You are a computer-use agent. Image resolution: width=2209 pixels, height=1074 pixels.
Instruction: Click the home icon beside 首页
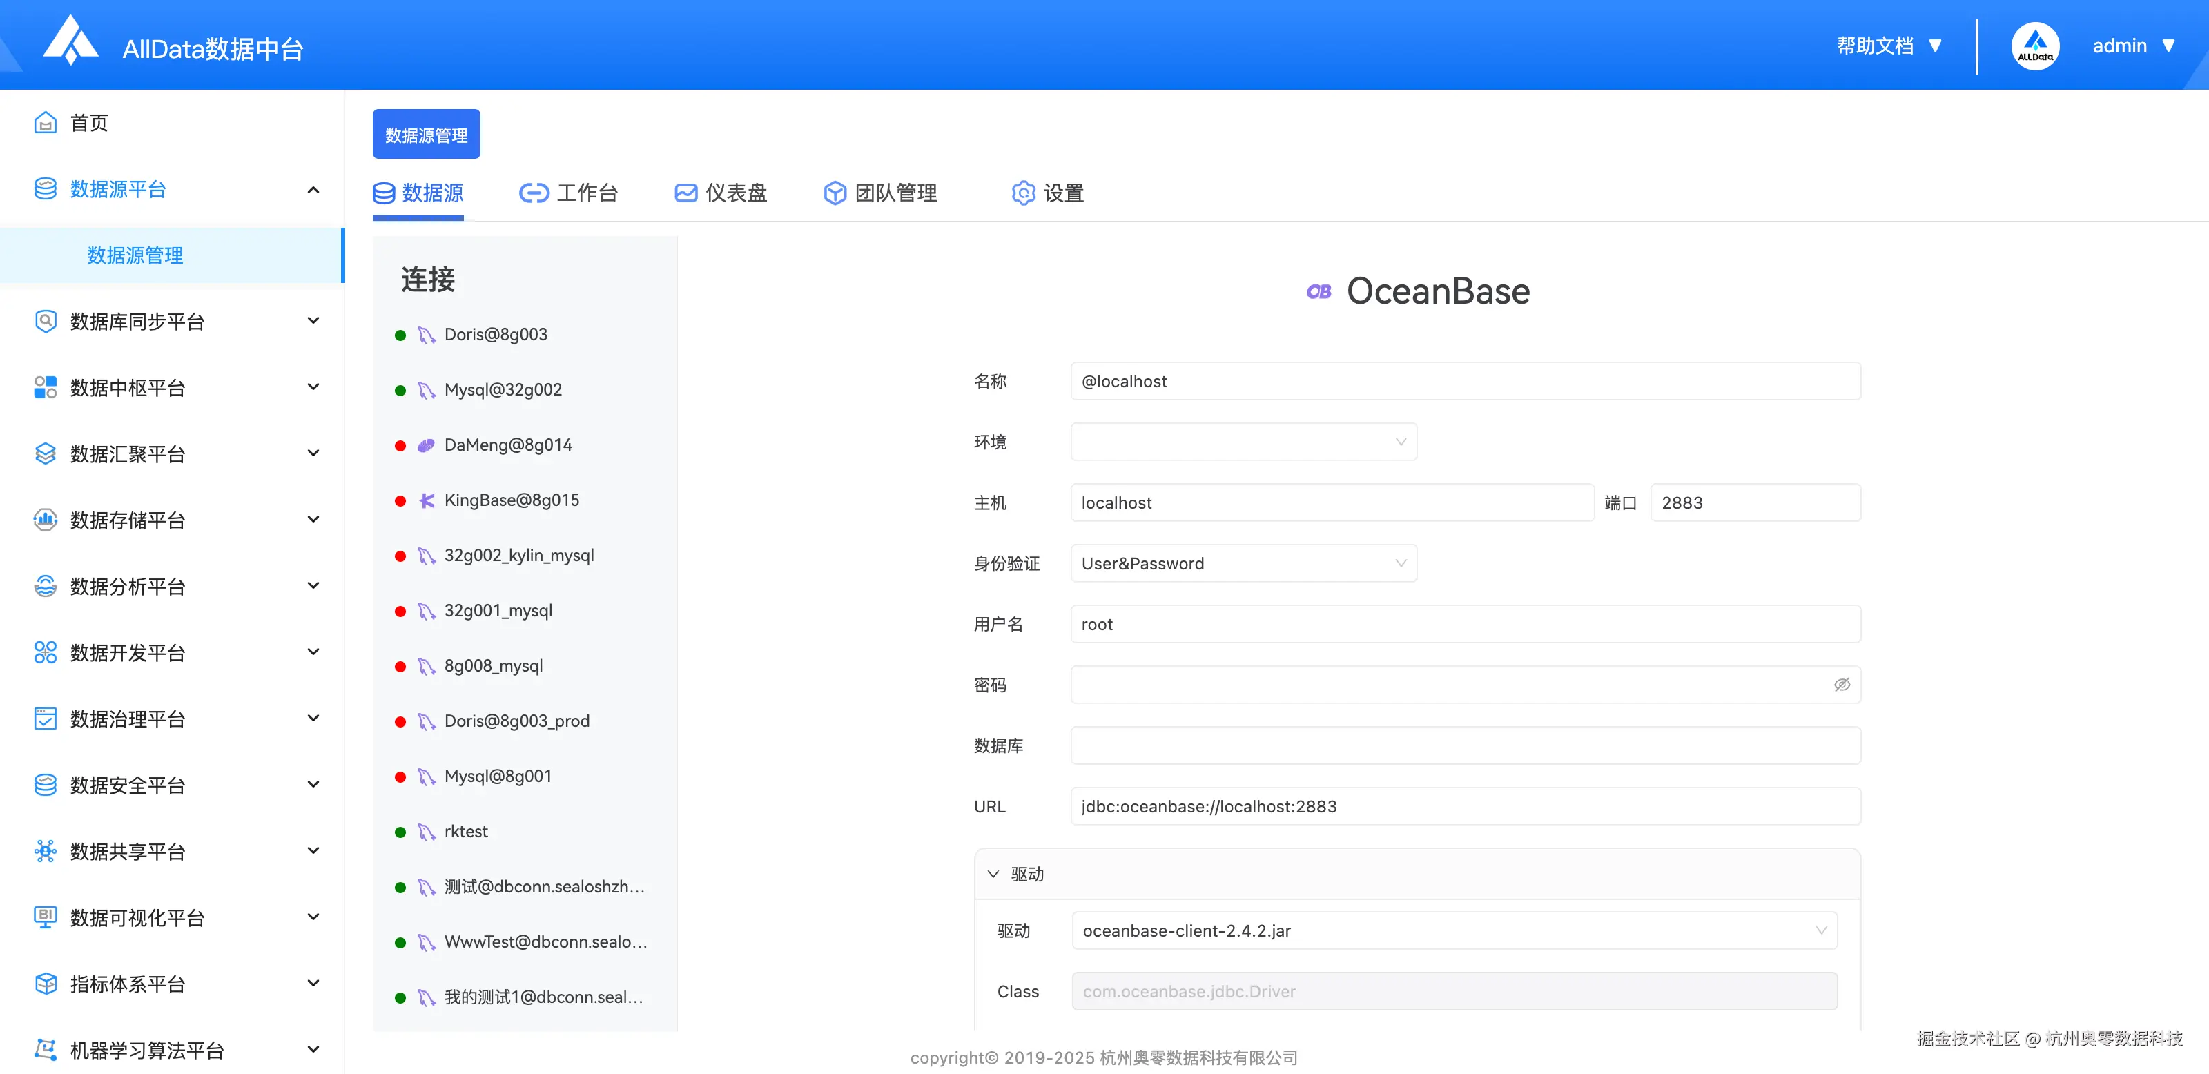[46, 123]
